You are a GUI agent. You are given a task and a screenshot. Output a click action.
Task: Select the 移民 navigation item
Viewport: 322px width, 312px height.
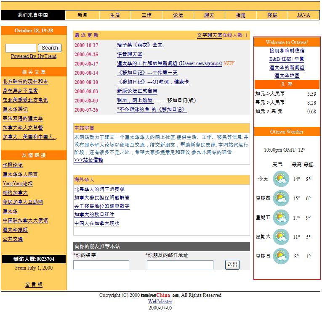pyautogui.click(x=272, y=15)
